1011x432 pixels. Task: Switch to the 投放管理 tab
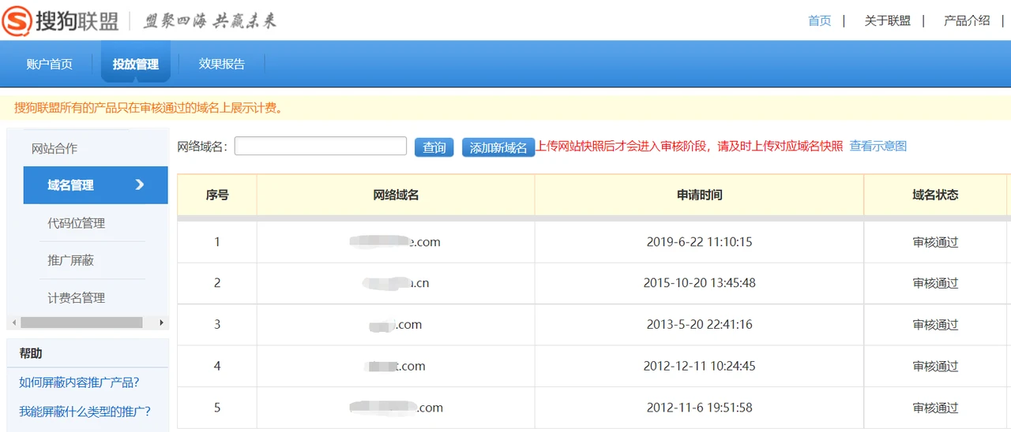(136, 64)
